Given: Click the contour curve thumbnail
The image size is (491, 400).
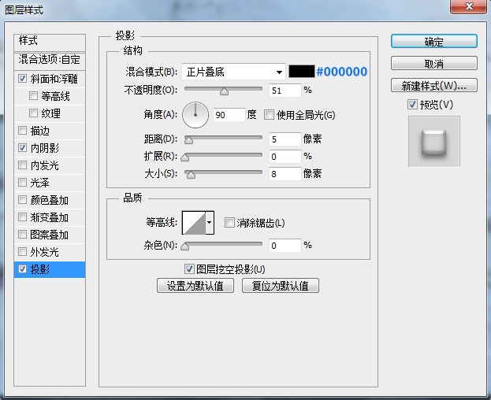Looking at the screenshot, I should [194, 223].
